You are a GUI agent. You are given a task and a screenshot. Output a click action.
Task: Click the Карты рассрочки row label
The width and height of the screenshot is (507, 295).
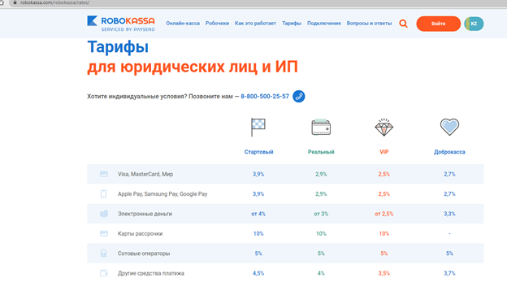click(140, 233)
